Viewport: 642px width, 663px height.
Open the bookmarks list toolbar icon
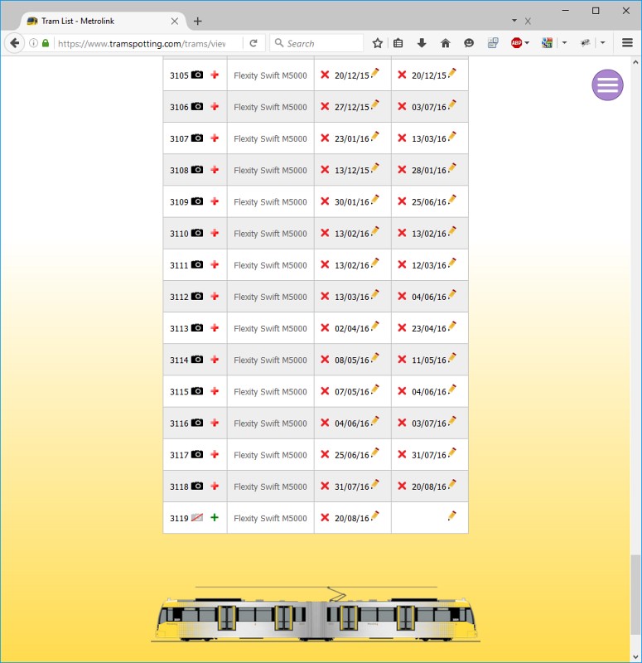398,43
